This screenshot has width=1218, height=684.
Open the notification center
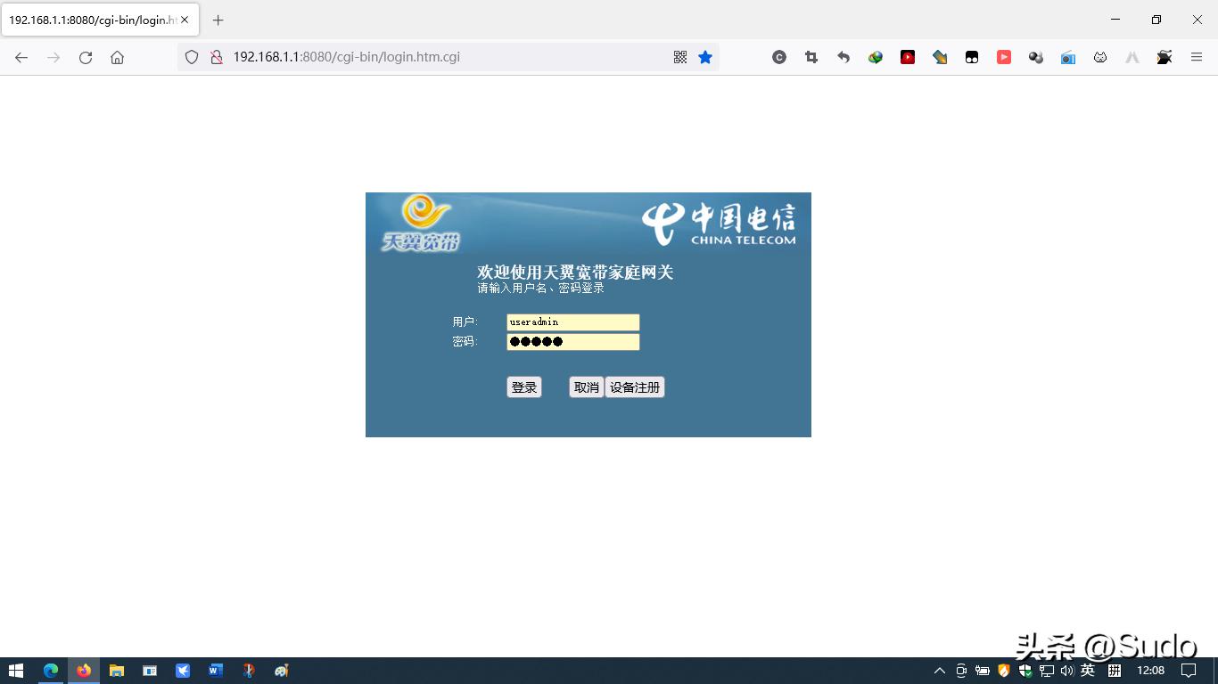coord(1189,670)
